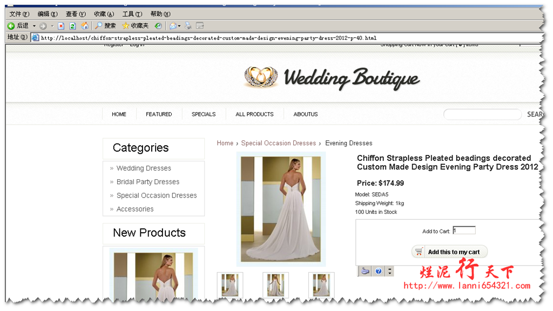Click the blue help question mark icon
Image resolution: width=553 pixels, height=311 pixels.
click(x=379, y=271)
